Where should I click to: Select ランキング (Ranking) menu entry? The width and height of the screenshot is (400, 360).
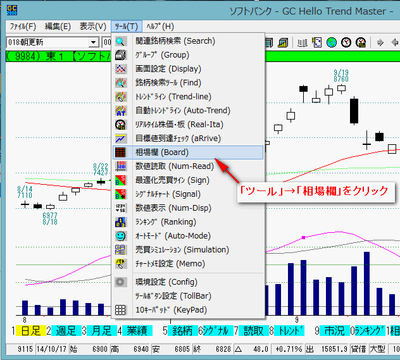(188, 222)
